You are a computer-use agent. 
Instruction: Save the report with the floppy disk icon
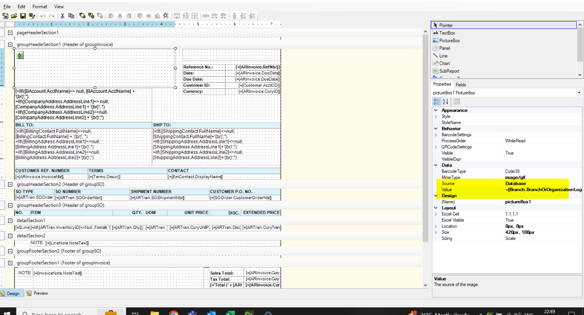pyautogui.click(x=23, y=16)
